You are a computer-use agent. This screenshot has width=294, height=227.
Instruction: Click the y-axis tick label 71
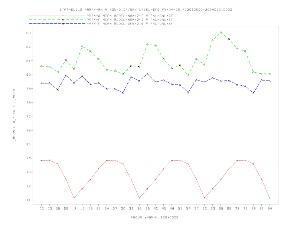29,200
